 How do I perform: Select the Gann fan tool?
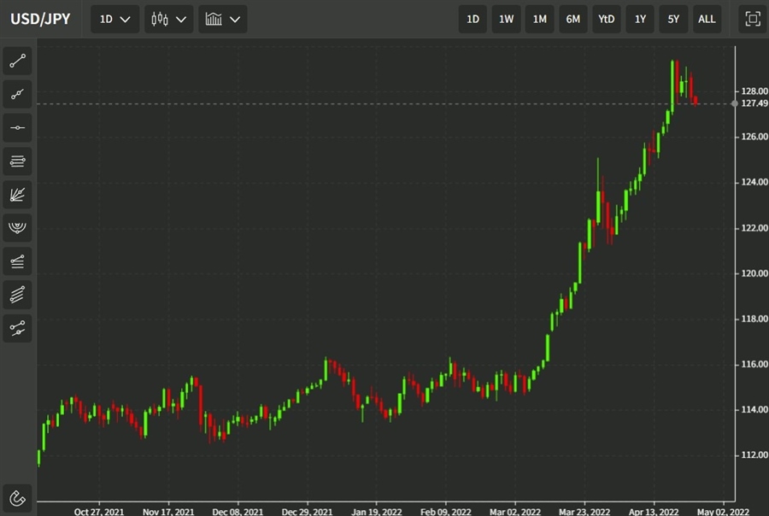18,194
